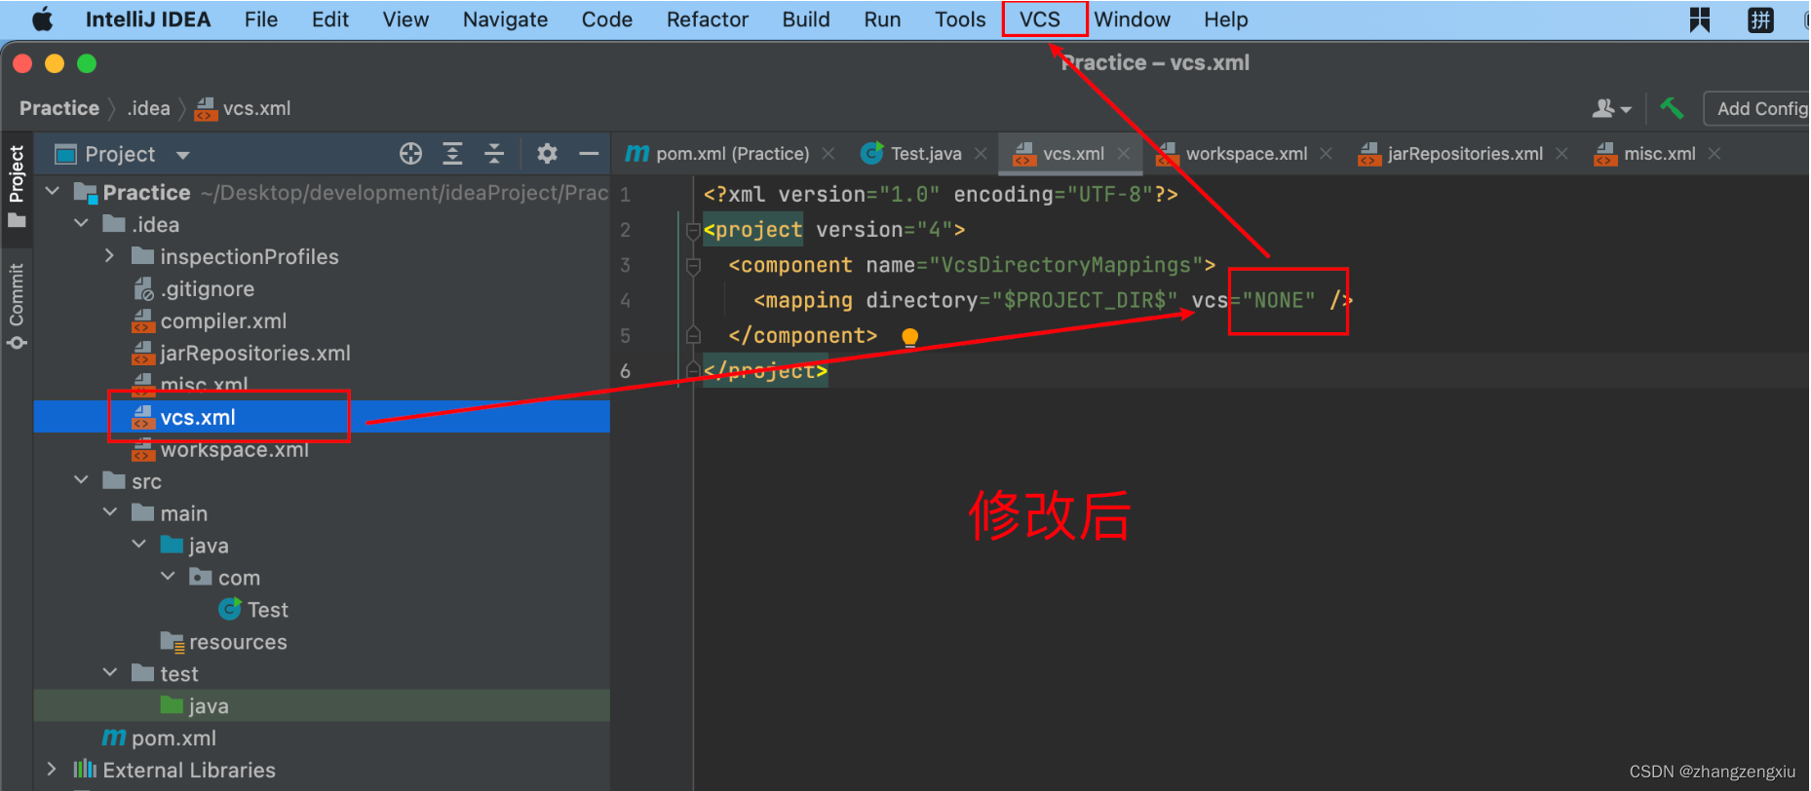Click Practice in the breadcrumb bar
This screenshot has width=1811, height=791.
coord(59,108)
